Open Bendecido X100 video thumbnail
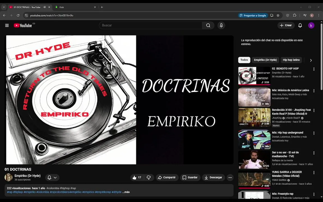This screenshot has width=323, height=202. [254, 117]
